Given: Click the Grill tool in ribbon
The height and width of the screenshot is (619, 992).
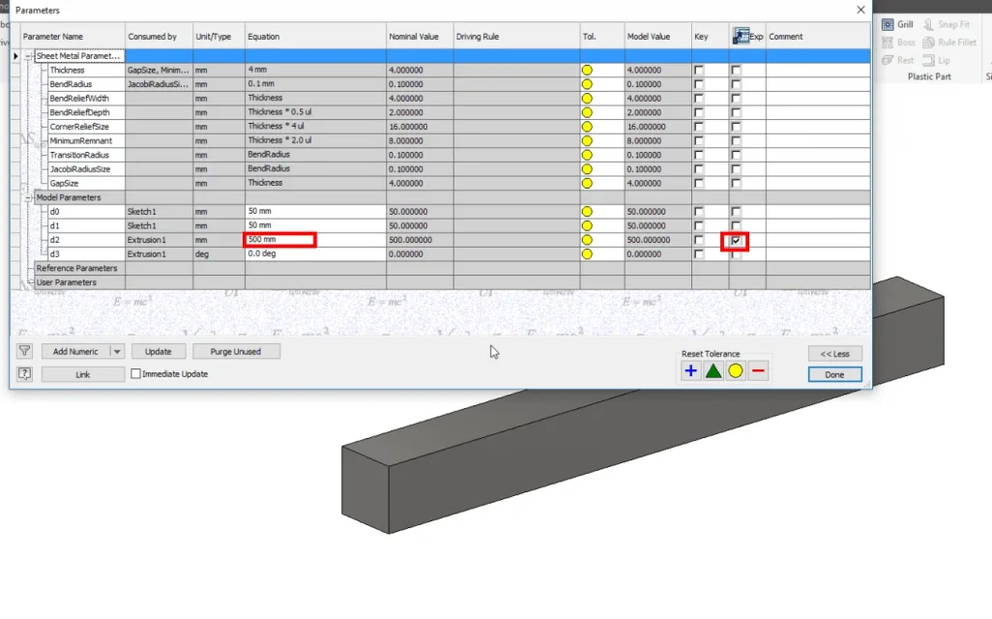Looking at the screenshot, I should 897,24.
